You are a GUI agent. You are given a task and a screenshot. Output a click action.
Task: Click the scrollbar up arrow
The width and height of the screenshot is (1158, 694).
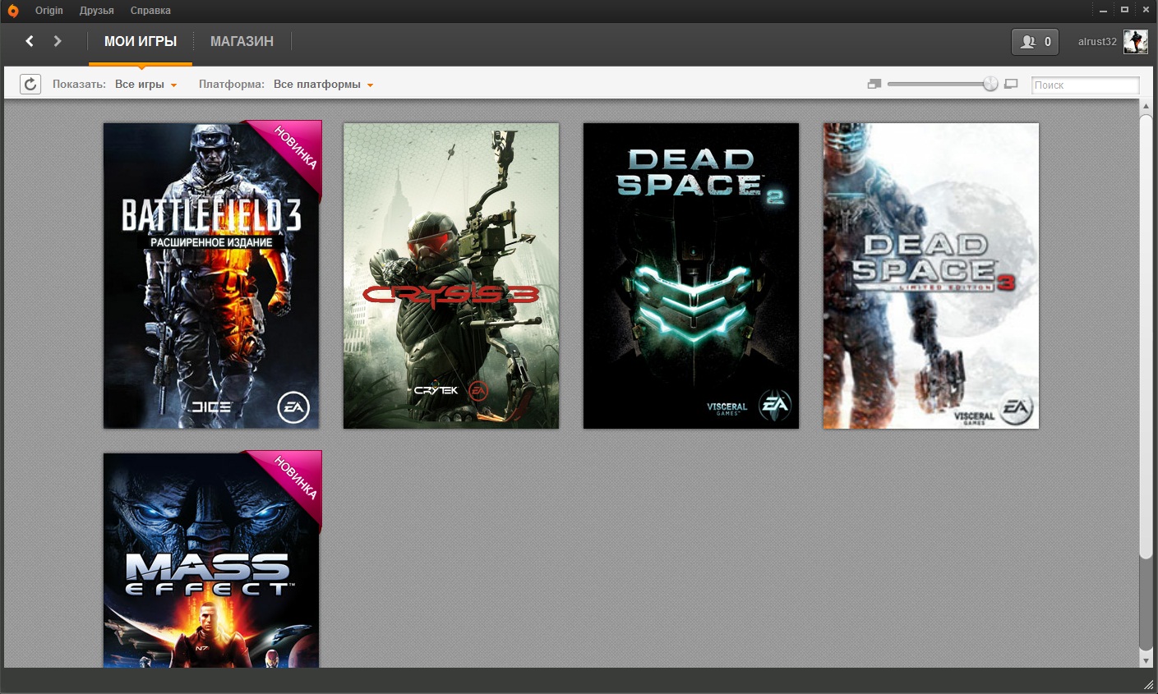tap(1146, 107)
